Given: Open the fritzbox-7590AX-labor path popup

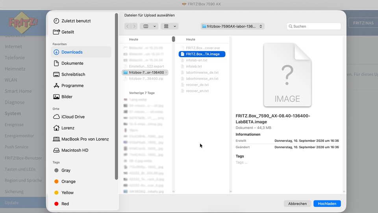Looking at the screenshot, I should 232,26.
